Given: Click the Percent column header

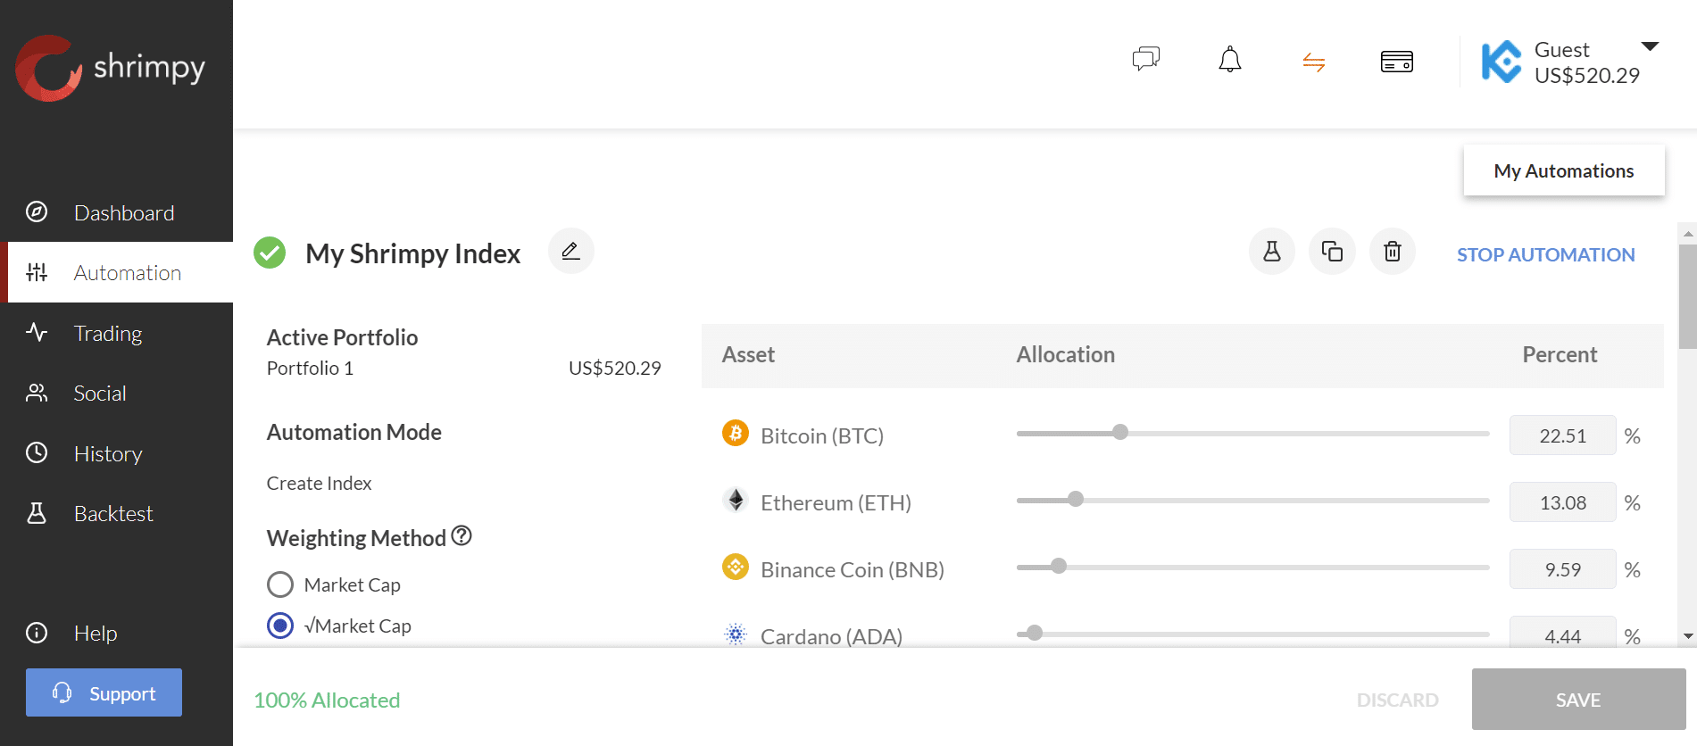Looking at the screenshot, I should pos(1560,354).
